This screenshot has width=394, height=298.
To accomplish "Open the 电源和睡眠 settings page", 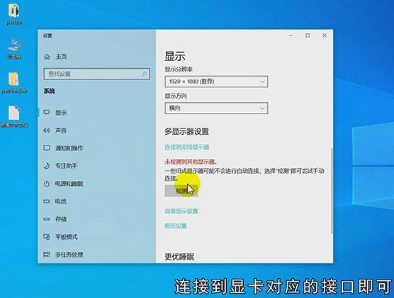I will point(69,184).
